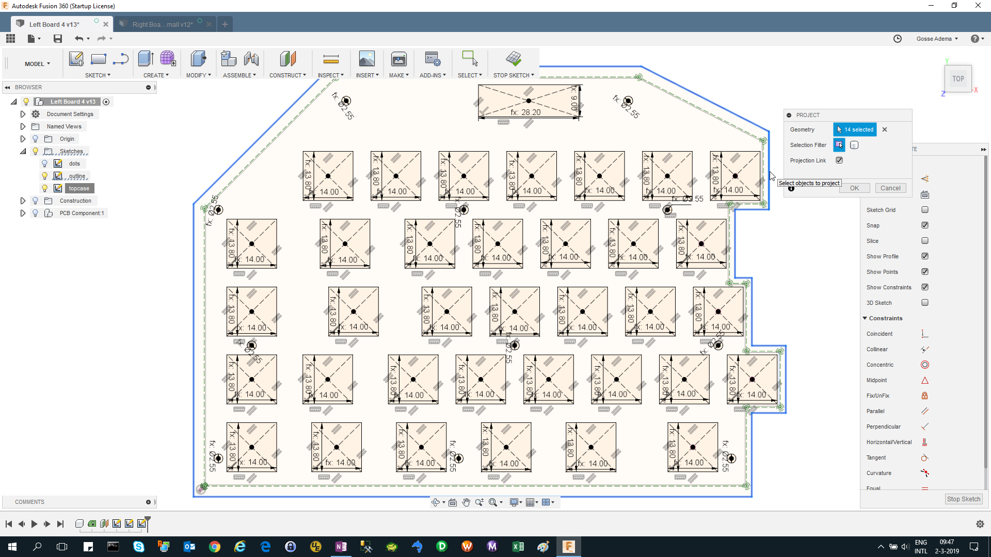Open the Insert image icon

point(366,59)
